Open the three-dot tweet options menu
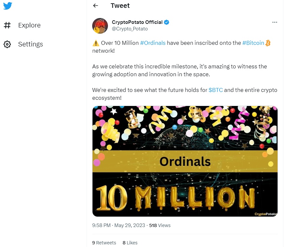This screenshot has height=247, width=291. pos(275,22)
